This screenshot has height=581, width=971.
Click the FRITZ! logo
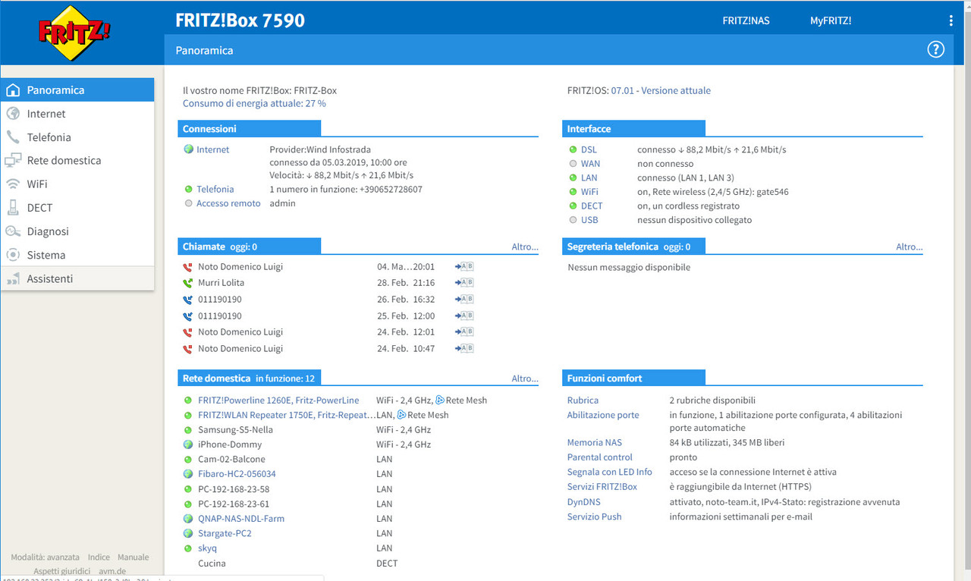[75, 33]
